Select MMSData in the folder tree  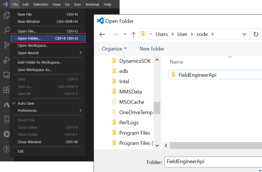[x=127, y=92]
